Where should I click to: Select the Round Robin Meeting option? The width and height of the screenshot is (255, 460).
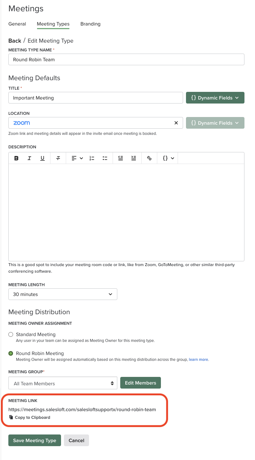pyautogui.click(x=11, y=354)
